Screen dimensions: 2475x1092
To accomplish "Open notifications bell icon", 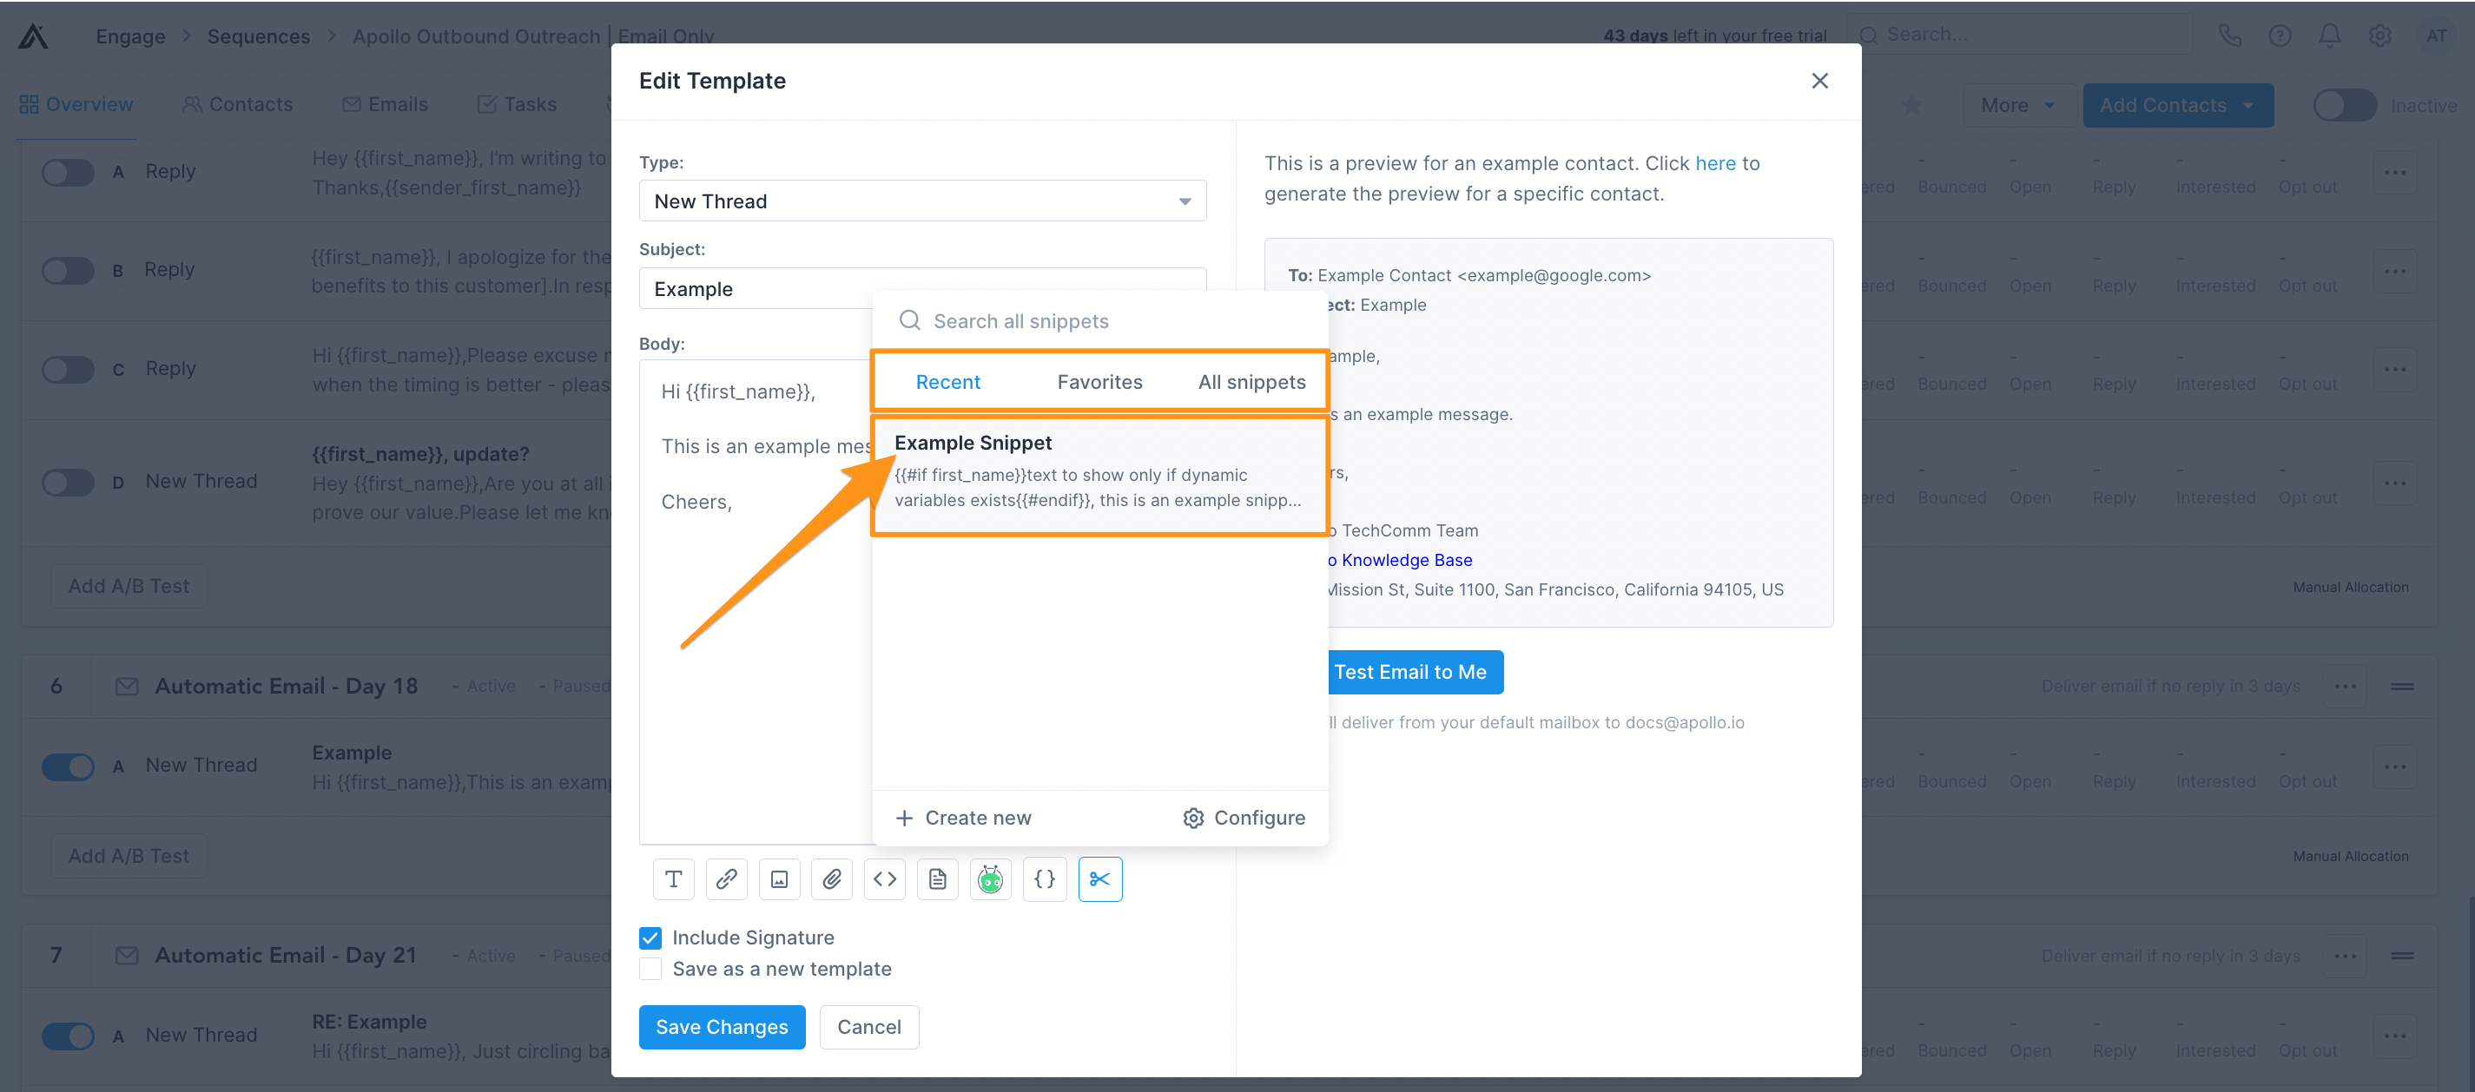I will point(2330,36).
